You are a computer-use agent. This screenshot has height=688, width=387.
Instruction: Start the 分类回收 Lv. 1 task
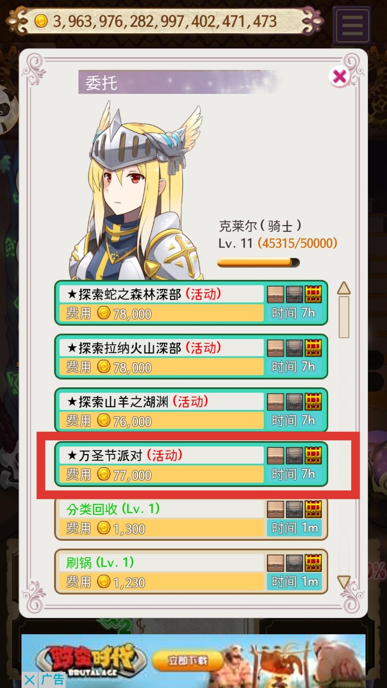coord(191,519)
